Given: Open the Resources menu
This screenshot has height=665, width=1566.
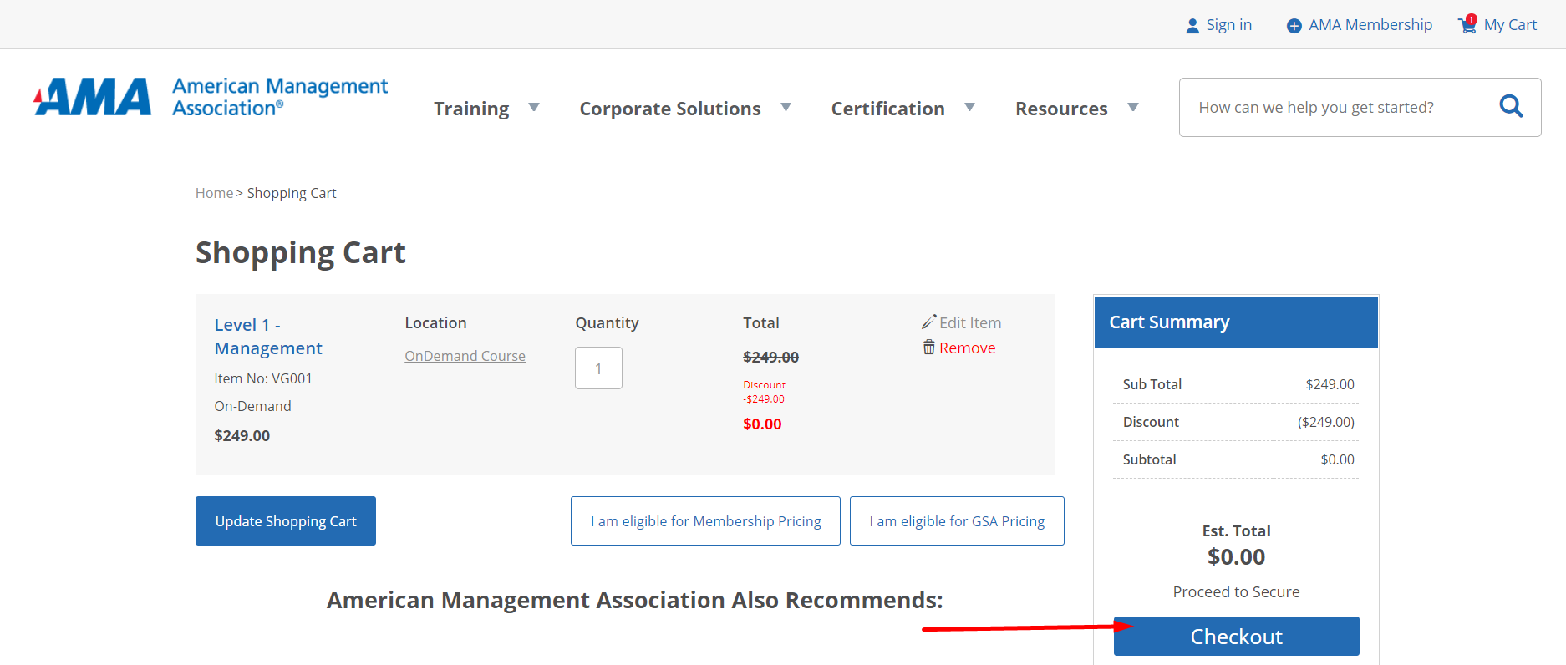Looking at the screenshot, I should (1061, 109).
